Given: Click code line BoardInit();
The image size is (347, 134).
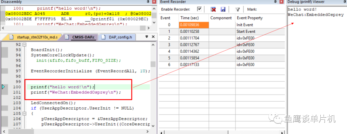Looking at the screenshot, I should pos(47,50).
